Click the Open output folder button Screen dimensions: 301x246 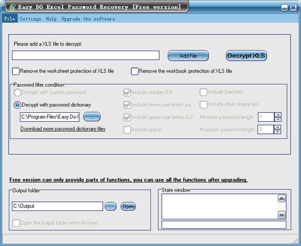point(128,207)
